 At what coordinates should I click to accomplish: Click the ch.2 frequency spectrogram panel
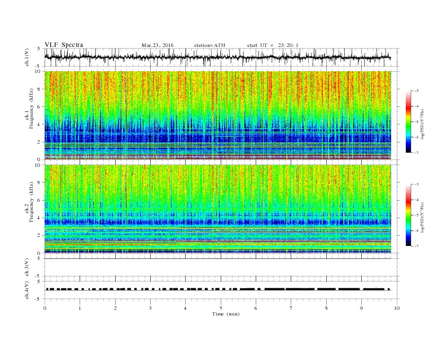click(x=218, y=209)
